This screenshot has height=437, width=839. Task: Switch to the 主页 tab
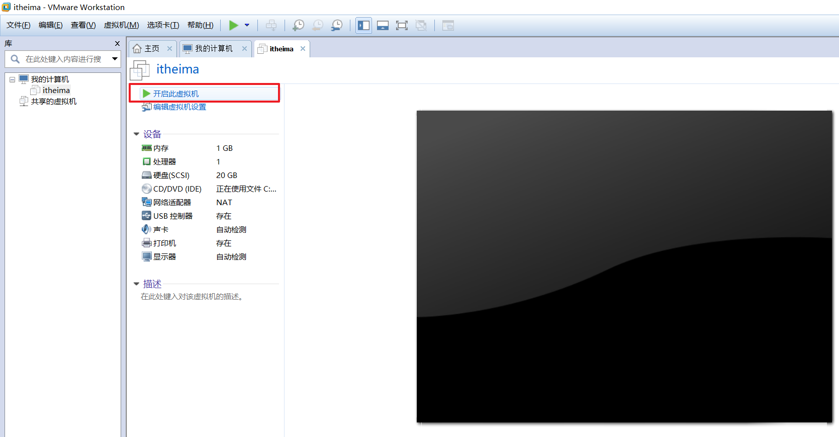coord(152,49)
